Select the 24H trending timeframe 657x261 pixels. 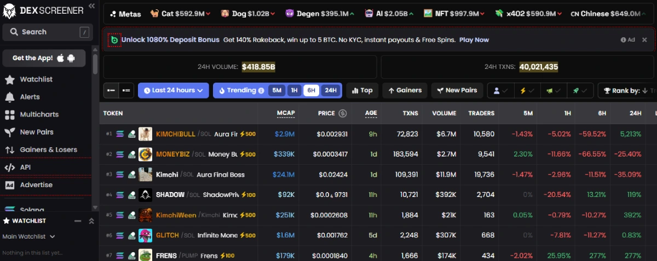tap(330, 90)
